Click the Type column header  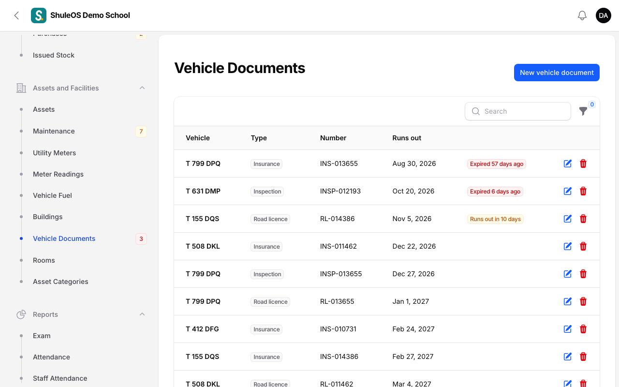[259, 138]
